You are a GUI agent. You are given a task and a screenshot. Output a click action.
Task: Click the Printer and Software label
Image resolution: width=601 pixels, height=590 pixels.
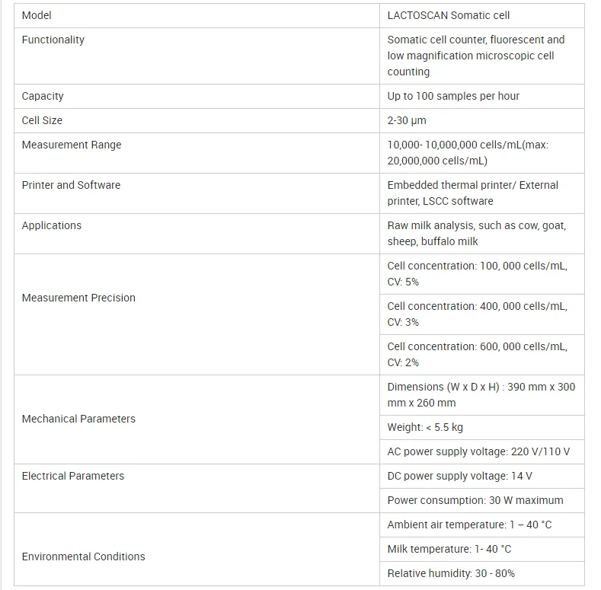(71, 185)
